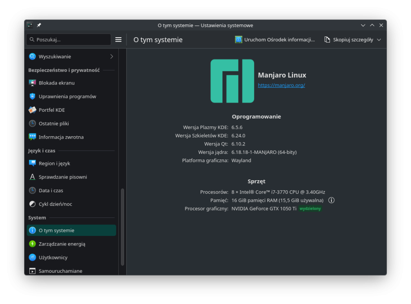Click the Zarządzanie energią green icon

[33, 244]
